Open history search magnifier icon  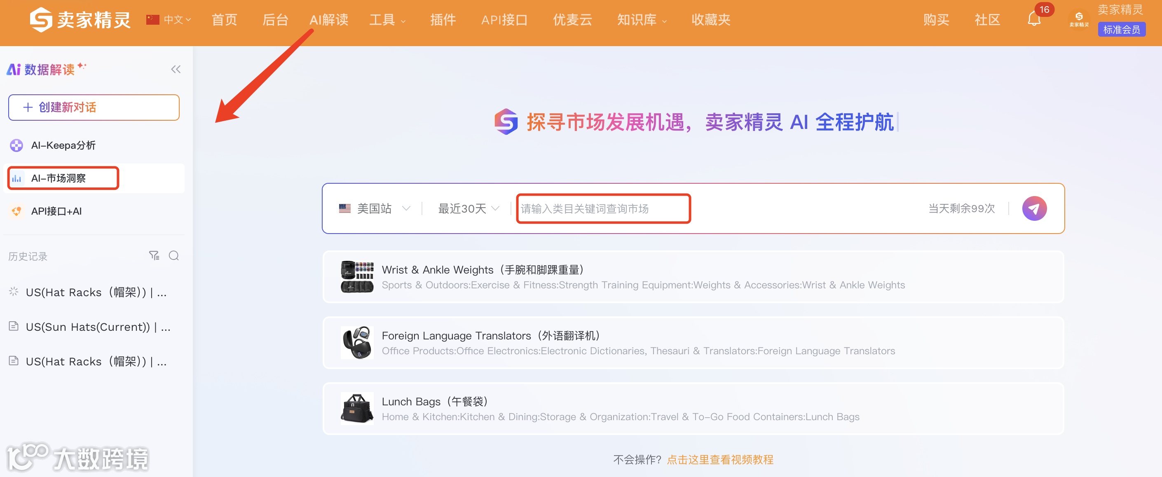173,256
